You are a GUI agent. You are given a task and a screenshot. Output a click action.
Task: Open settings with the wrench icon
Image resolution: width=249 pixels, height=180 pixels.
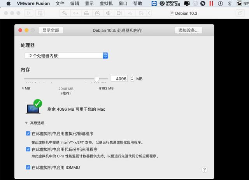(65, 13)
